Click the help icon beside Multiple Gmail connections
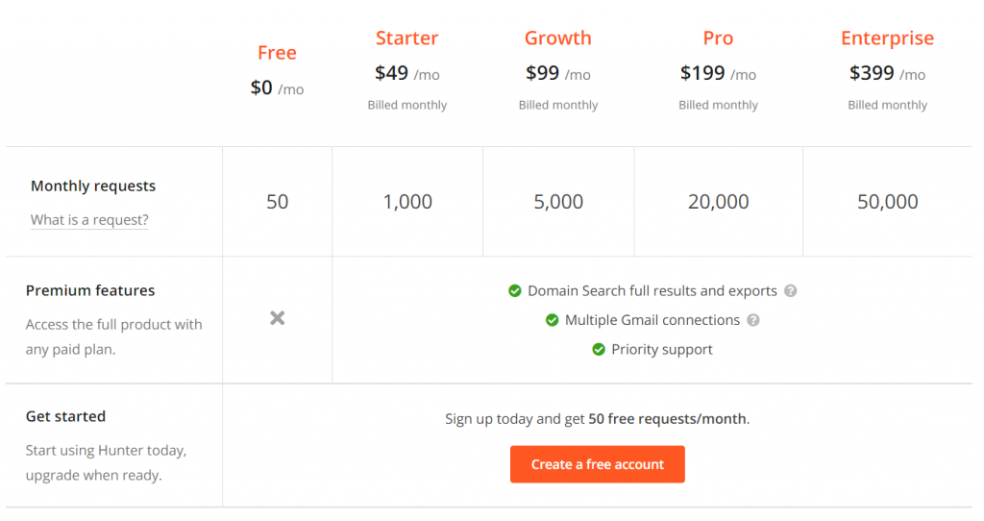This screenshot has height=521, width=984. pyautogui.click(x=753, y=320)
